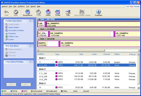This screenshot has width=141, height=96.
Task: Collapse the Operations Pending panel
Action: [x=30, y=62]
